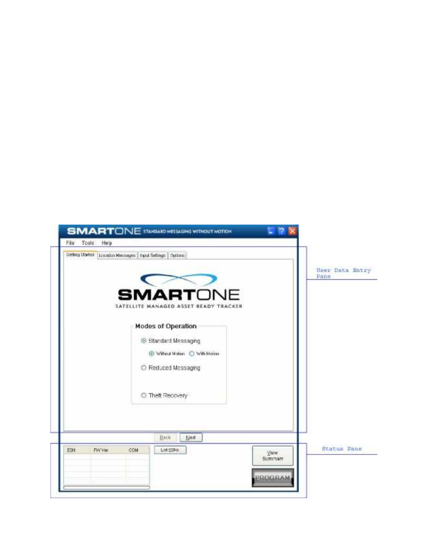421x545 pixels.
Task: Click the List ESNs button
Action: click(170, 450)
